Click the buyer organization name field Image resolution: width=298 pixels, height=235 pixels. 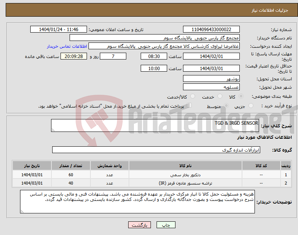coord(155,38)
